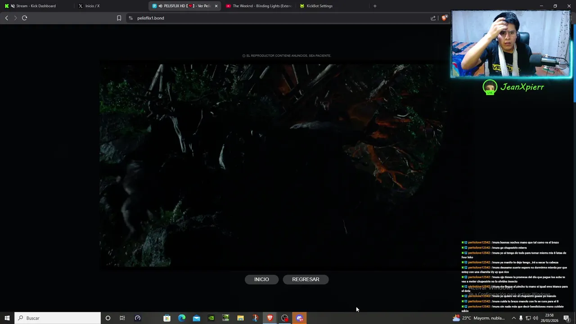Select the PELISFLIX HD tab
Viewport: 576px width, 324px height.
click(x=184, y=6)
